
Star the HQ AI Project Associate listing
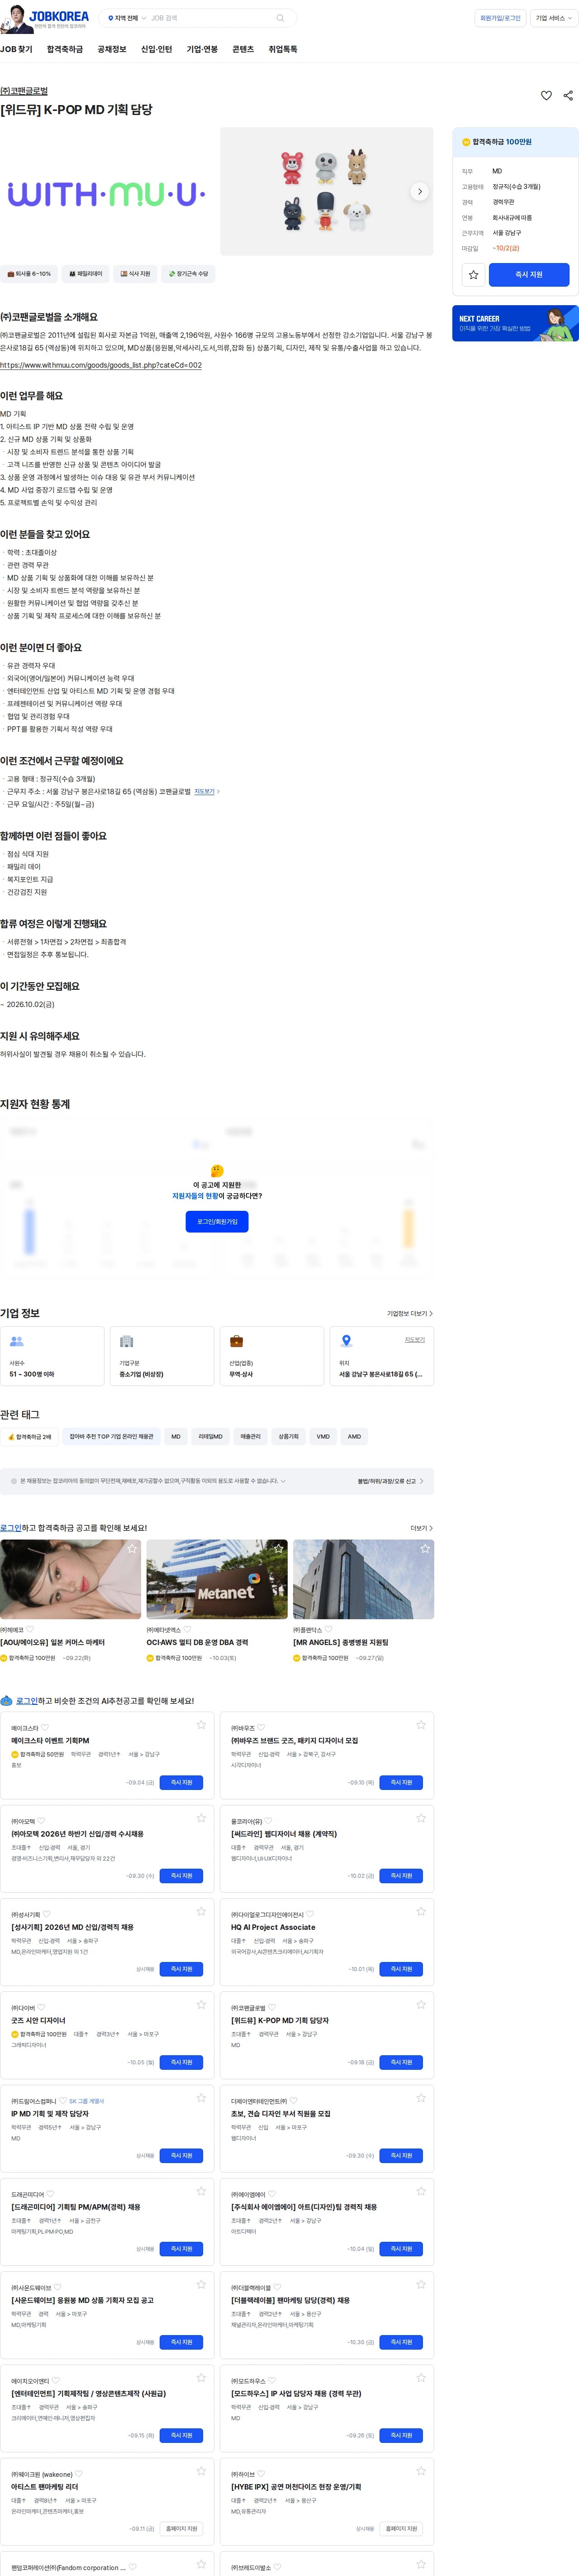click(421, 1911)
